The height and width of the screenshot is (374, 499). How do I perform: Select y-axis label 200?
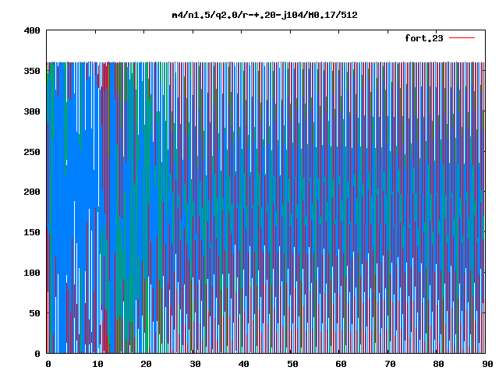click(32, 192)
